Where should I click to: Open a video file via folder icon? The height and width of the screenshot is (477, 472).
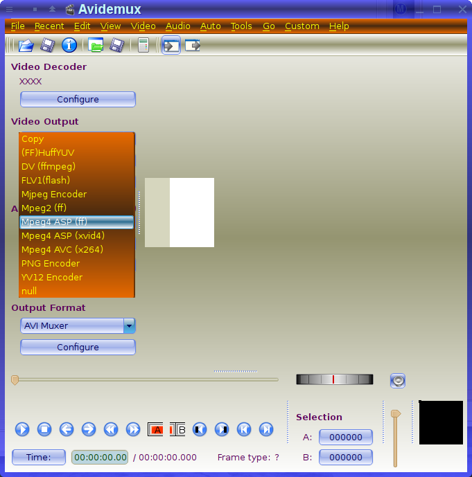[26, 46]
